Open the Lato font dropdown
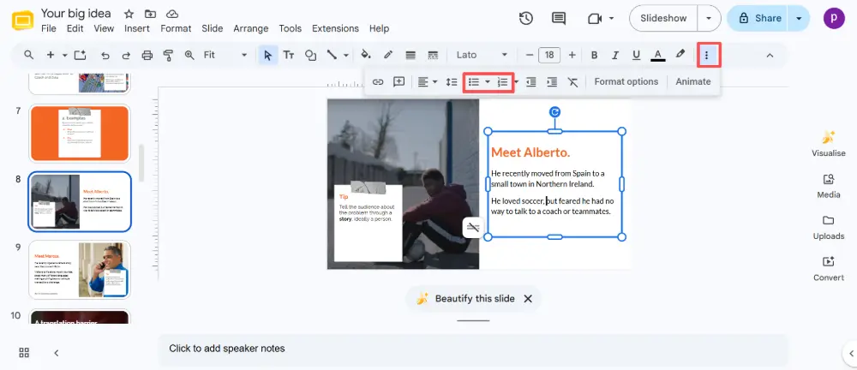857x370 pixels. [482, 55]
